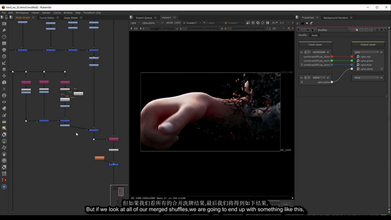This screenshot has width=391, height=220.
Task: Open the 3D nodes cube icon
Action: click(x=4, y=82)
